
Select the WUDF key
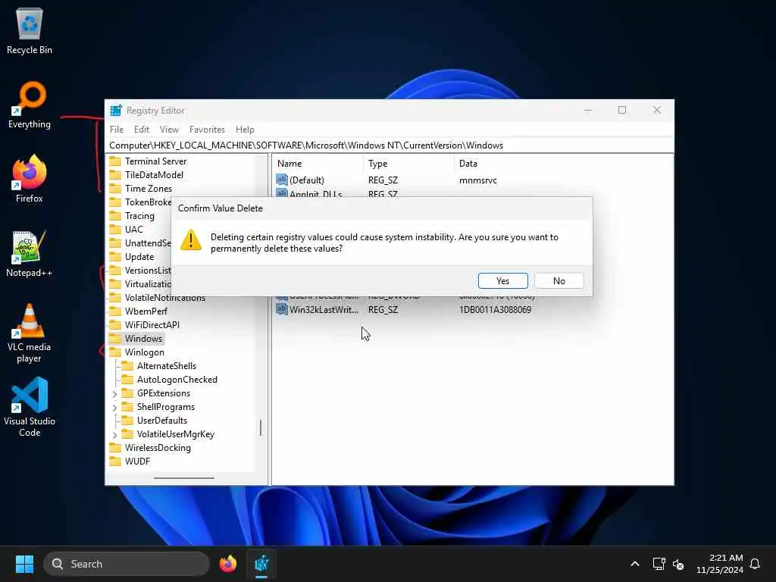[137, 462]
